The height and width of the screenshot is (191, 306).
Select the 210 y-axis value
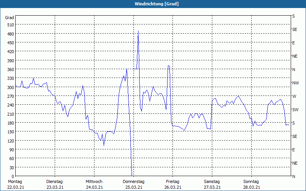point(11,114)
